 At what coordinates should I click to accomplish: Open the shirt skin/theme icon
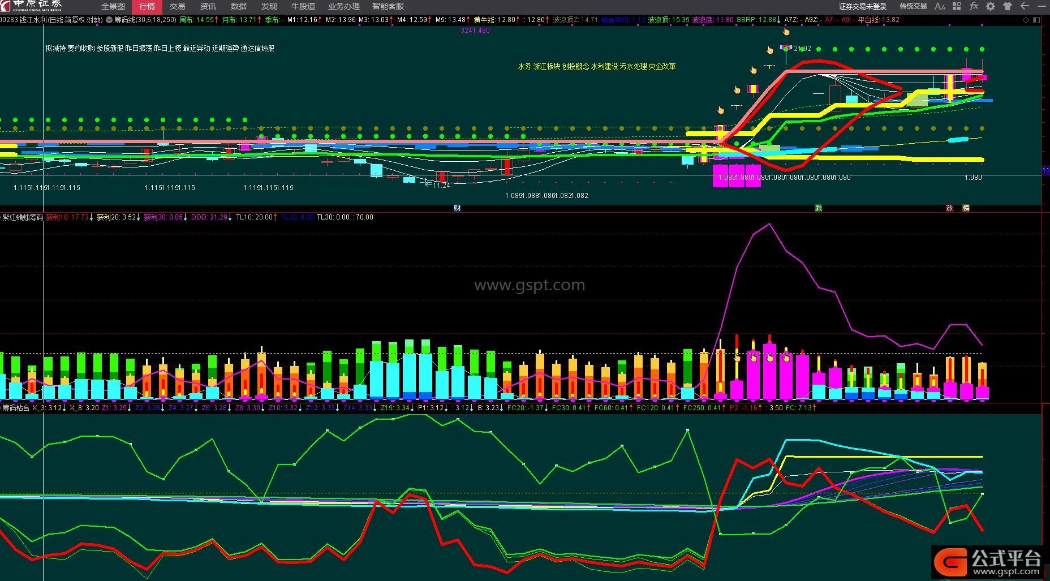[x=1007, y=6]
